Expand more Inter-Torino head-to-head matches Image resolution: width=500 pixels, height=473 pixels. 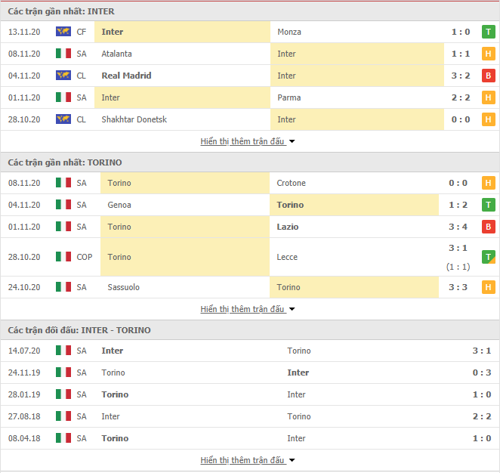coord(248,460)
